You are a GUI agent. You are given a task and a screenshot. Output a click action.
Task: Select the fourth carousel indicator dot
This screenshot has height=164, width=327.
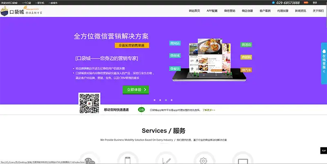click(171, 100)
